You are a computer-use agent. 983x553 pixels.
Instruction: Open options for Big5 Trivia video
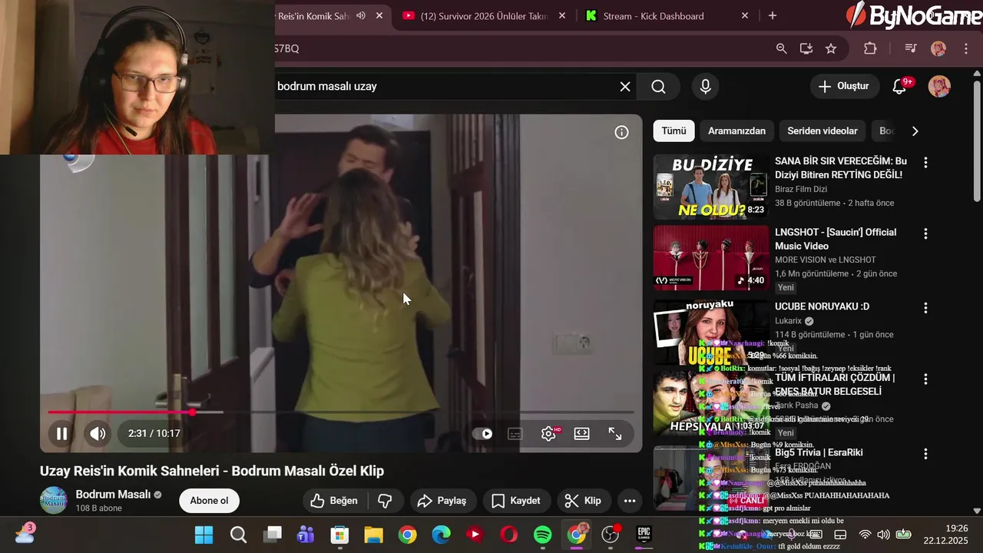(925, 454)
